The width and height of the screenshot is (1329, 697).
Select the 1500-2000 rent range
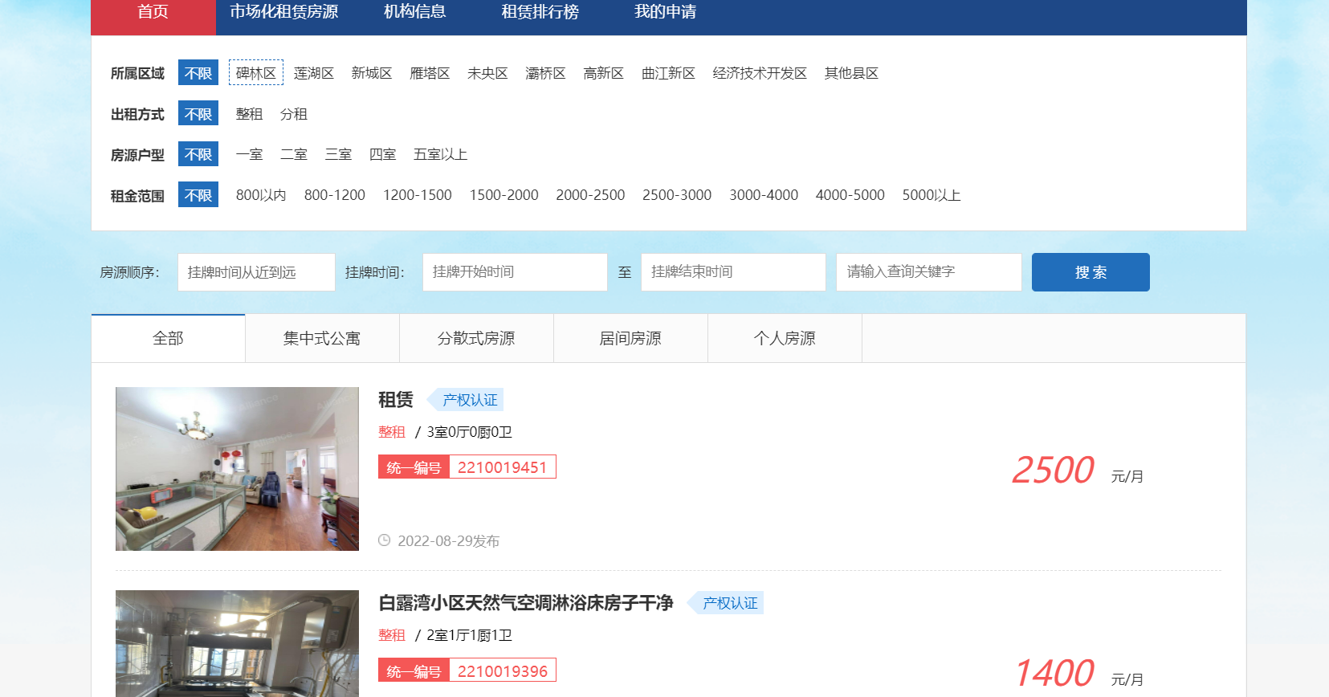[503, 195]
